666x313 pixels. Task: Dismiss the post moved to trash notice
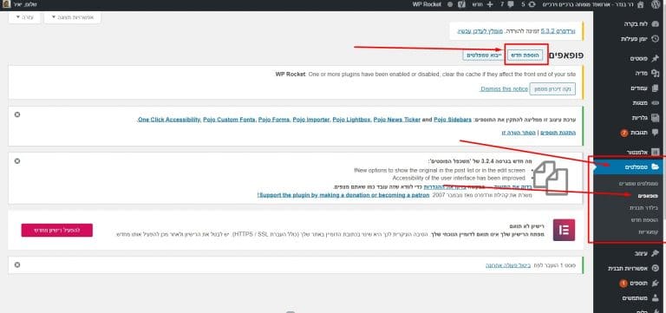[x=17, y=264]
